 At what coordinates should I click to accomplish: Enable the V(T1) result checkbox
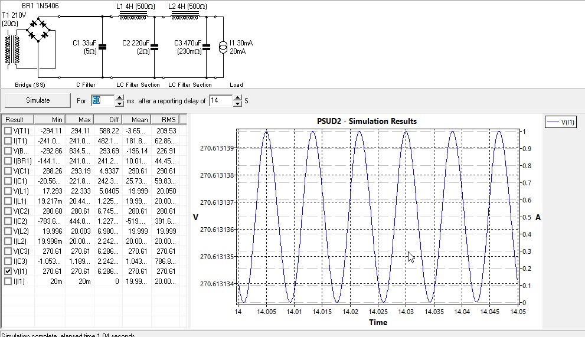point(8,130)
